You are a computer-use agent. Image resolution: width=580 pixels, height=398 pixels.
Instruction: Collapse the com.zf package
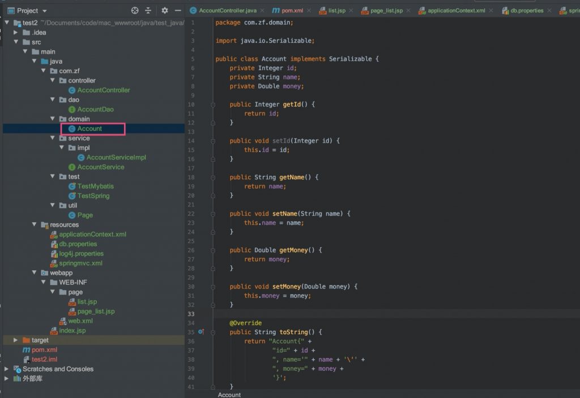[x=43, y=71]
